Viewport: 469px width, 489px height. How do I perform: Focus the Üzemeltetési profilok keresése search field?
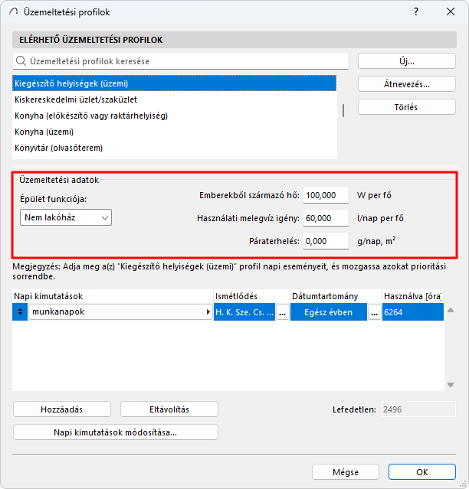(x=181, y=61)
